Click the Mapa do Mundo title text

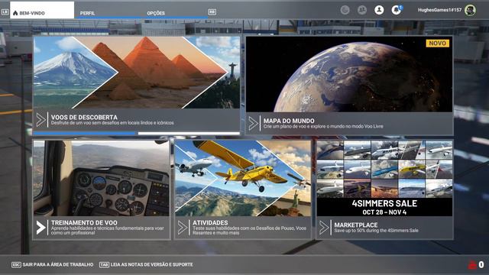[289, 121]
